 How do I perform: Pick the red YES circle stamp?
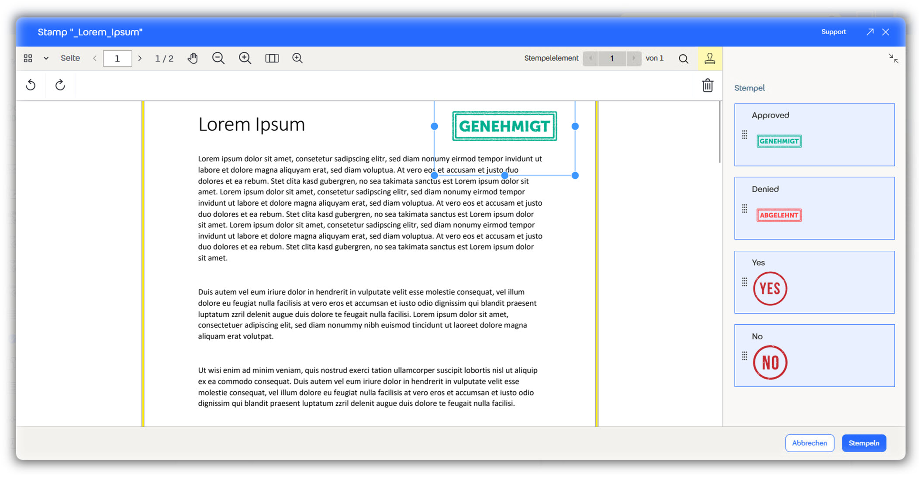[770, 288]
